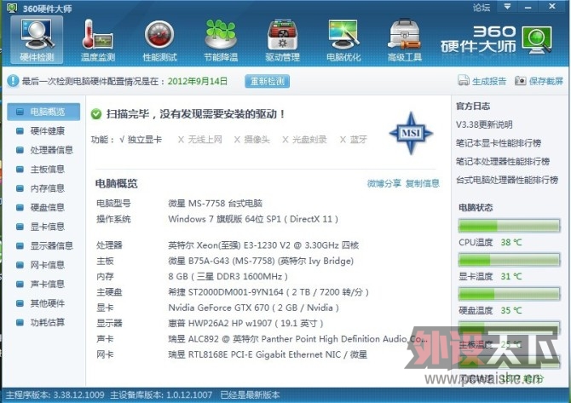
Task: Click 生成报告 to generate report
Action: (x=489, y=81)
